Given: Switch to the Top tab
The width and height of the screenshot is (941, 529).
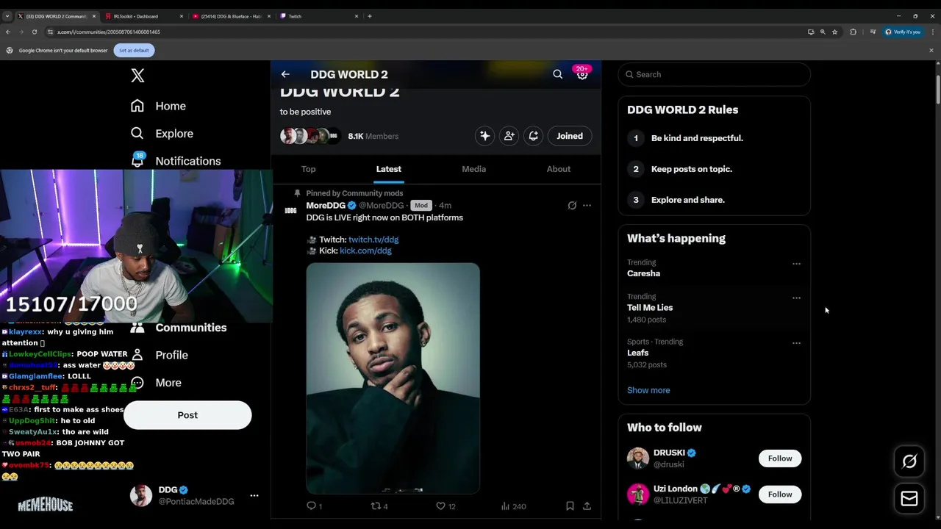Looking at the screenshot, I should click(309, 169).
